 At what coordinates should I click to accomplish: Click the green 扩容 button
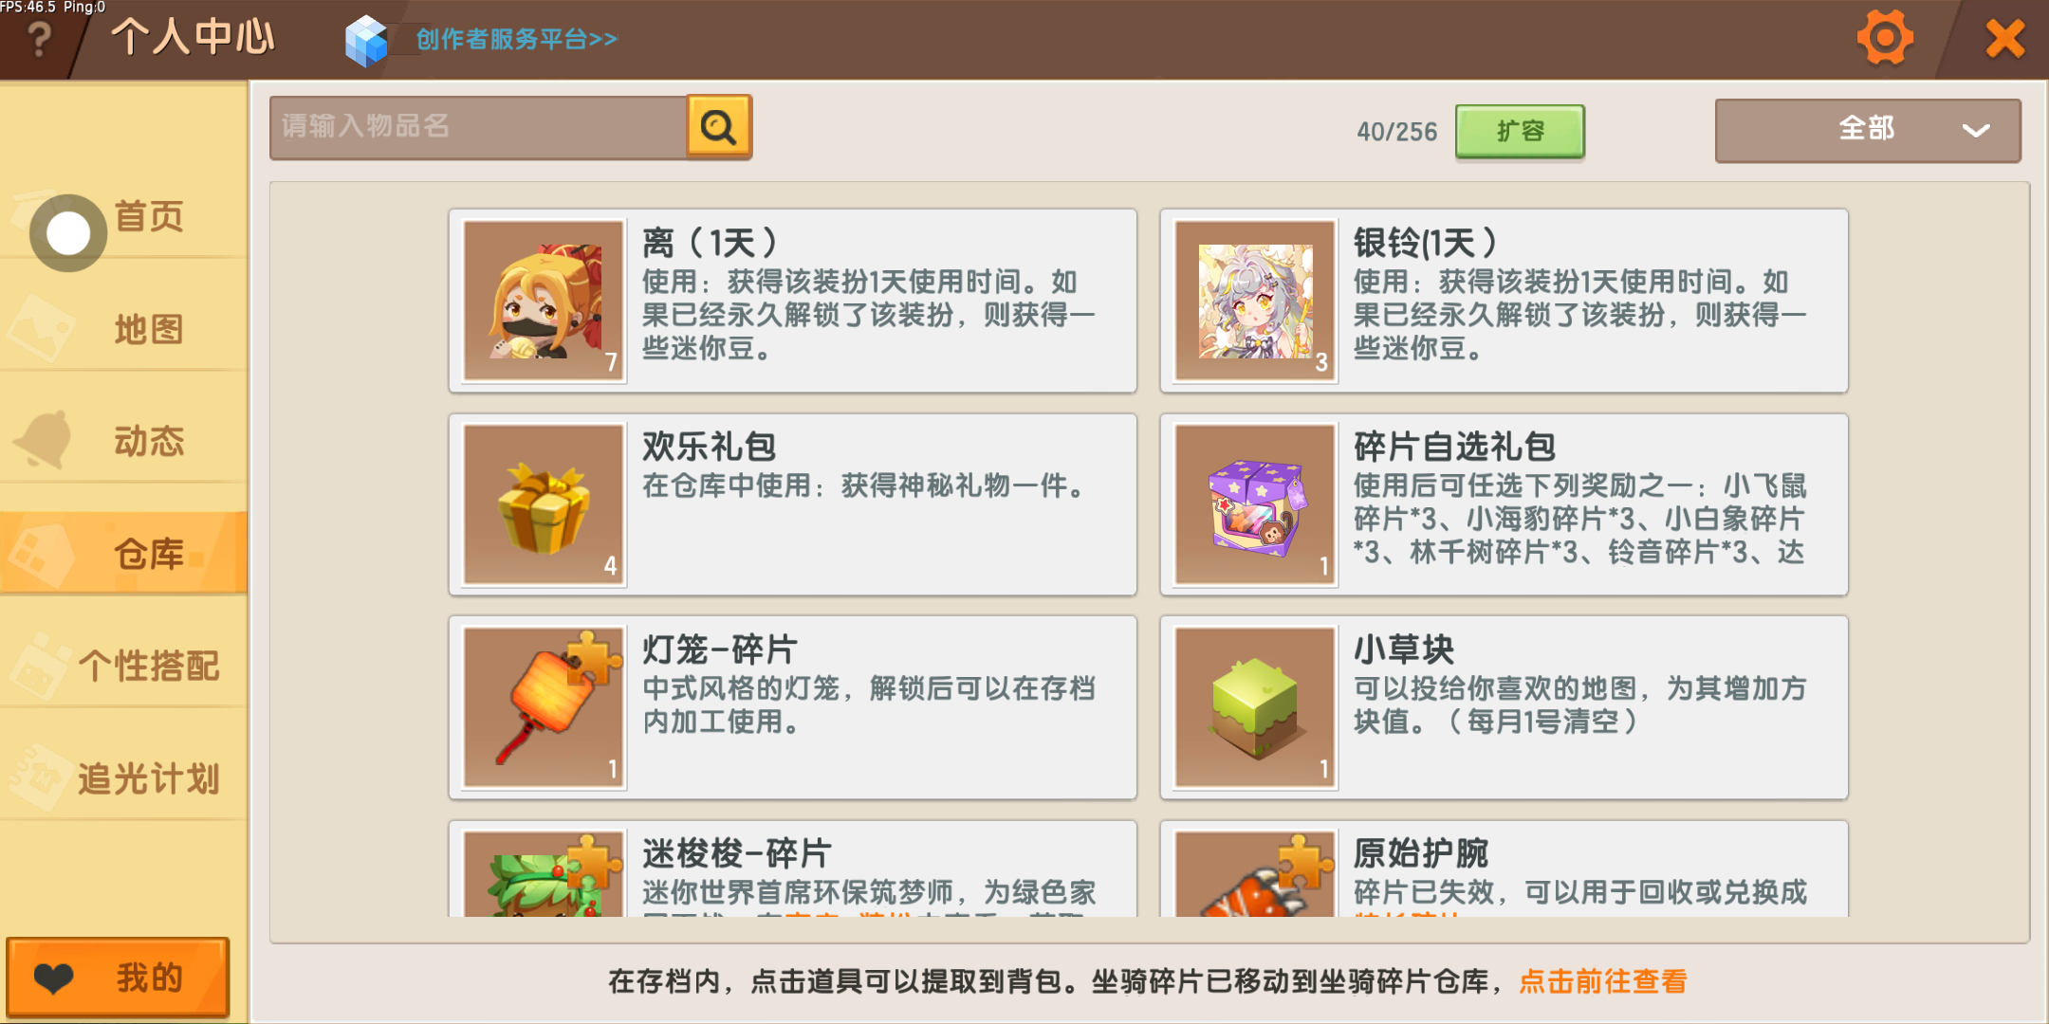pos(1520,131)
